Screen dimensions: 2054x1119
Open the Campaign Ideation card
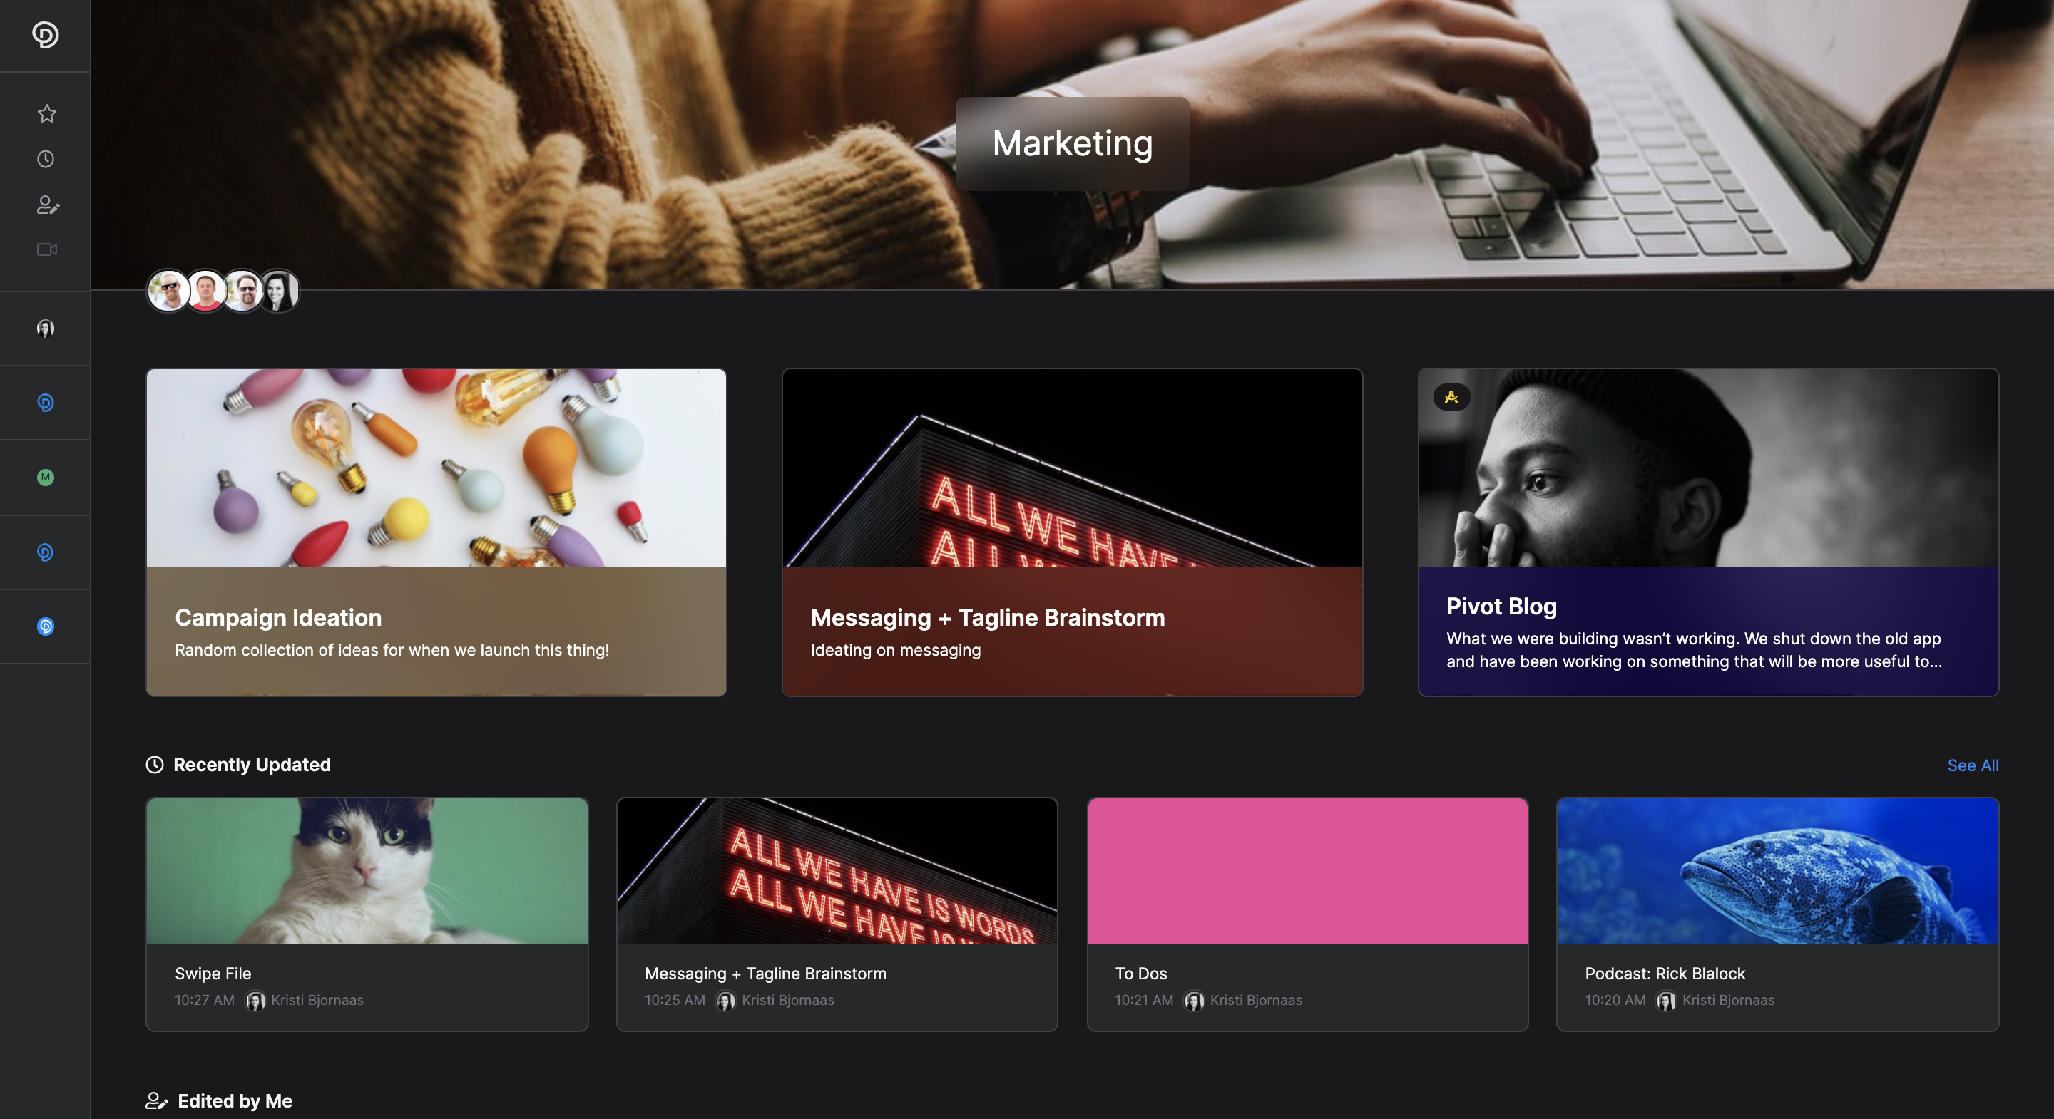point(435,532)
